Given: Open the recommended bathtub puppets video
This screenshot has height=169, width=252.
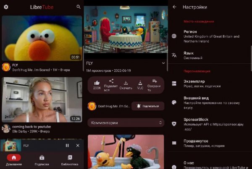Looking at the screenshot, I should (x=126, y=152).
